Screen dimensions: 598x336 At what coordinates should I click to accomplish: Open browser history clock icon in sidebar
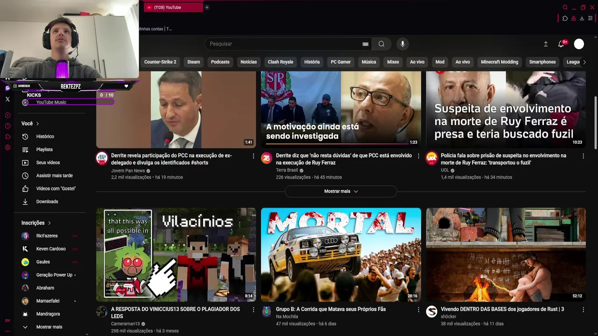(x=7, y=126)
